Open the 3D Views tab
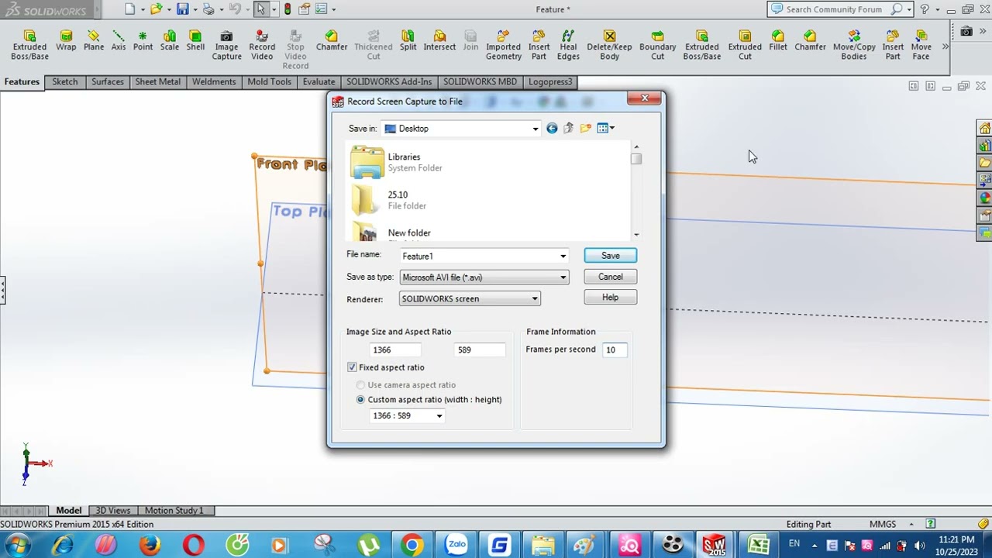 click(x=112, y=510)
